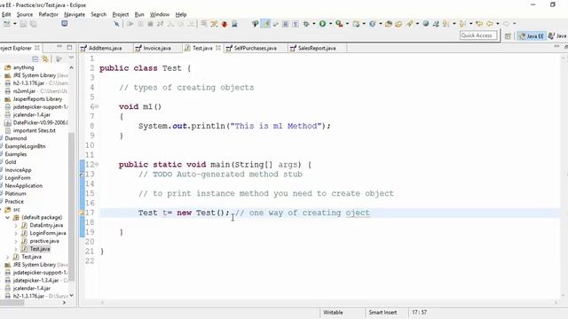This screenshot has height=319, width=568.
Task: Click the Smart Insert status bar entry
Action: 383,313
